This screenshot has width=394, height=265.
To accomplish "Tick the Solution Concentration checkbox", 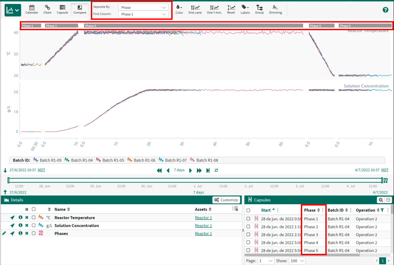I will click(x=34, y=226).
